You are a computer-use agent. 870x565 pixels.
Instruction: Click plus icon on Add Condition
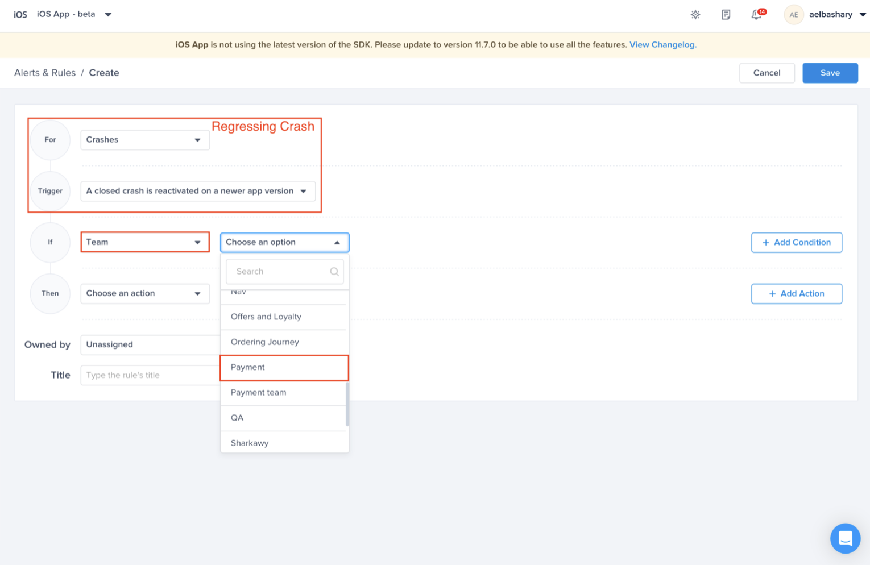tap(765, 243)
